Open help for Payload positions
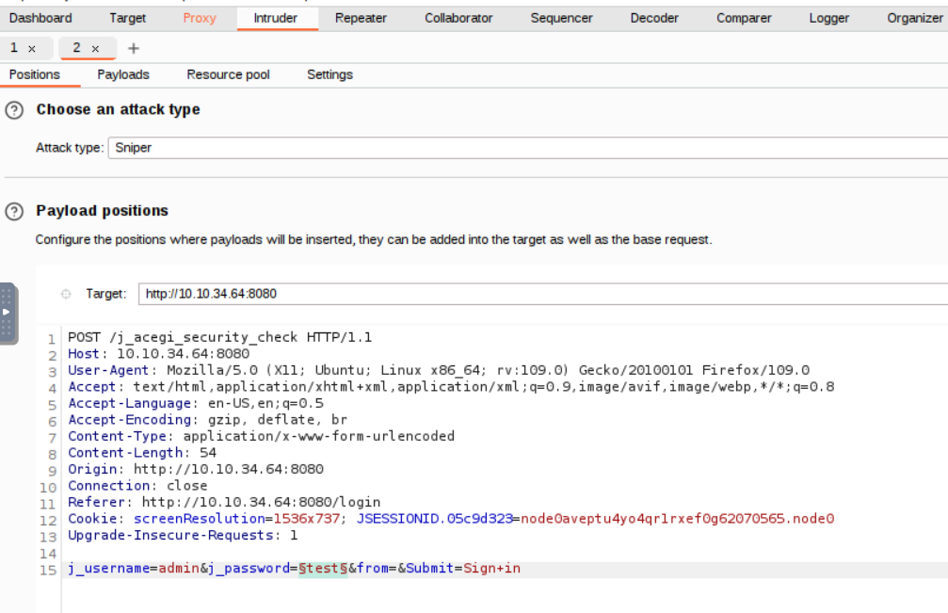 point(14,212)
